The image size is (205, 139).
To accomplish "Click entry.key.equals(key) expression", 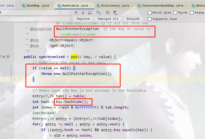I will [x=124, y=130].
